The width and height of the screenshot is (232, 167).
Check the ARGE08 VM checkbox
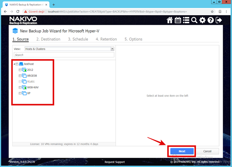tap(20, 76)
